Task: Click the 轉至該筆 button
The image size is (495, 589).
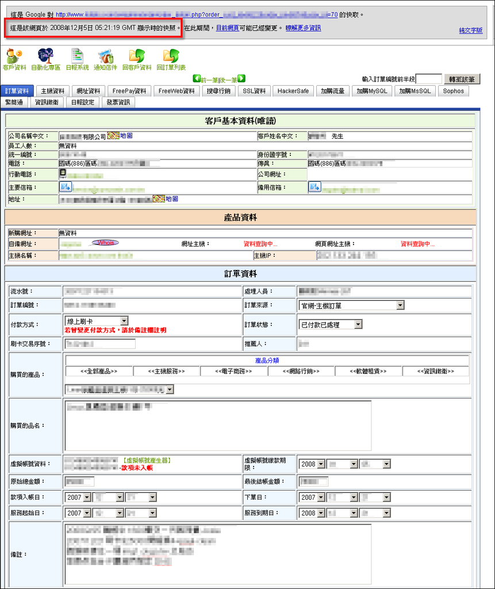Action: tap(462, 79)
